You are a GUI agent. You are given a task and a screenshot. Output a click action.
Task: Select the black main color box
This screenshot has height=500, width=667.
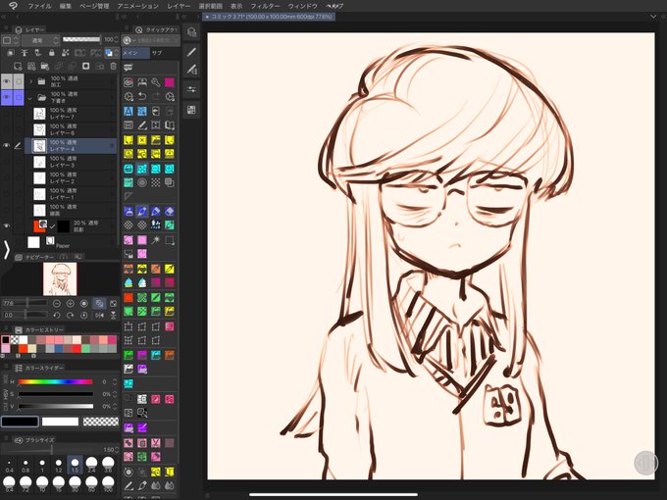(x=20, y=422)
